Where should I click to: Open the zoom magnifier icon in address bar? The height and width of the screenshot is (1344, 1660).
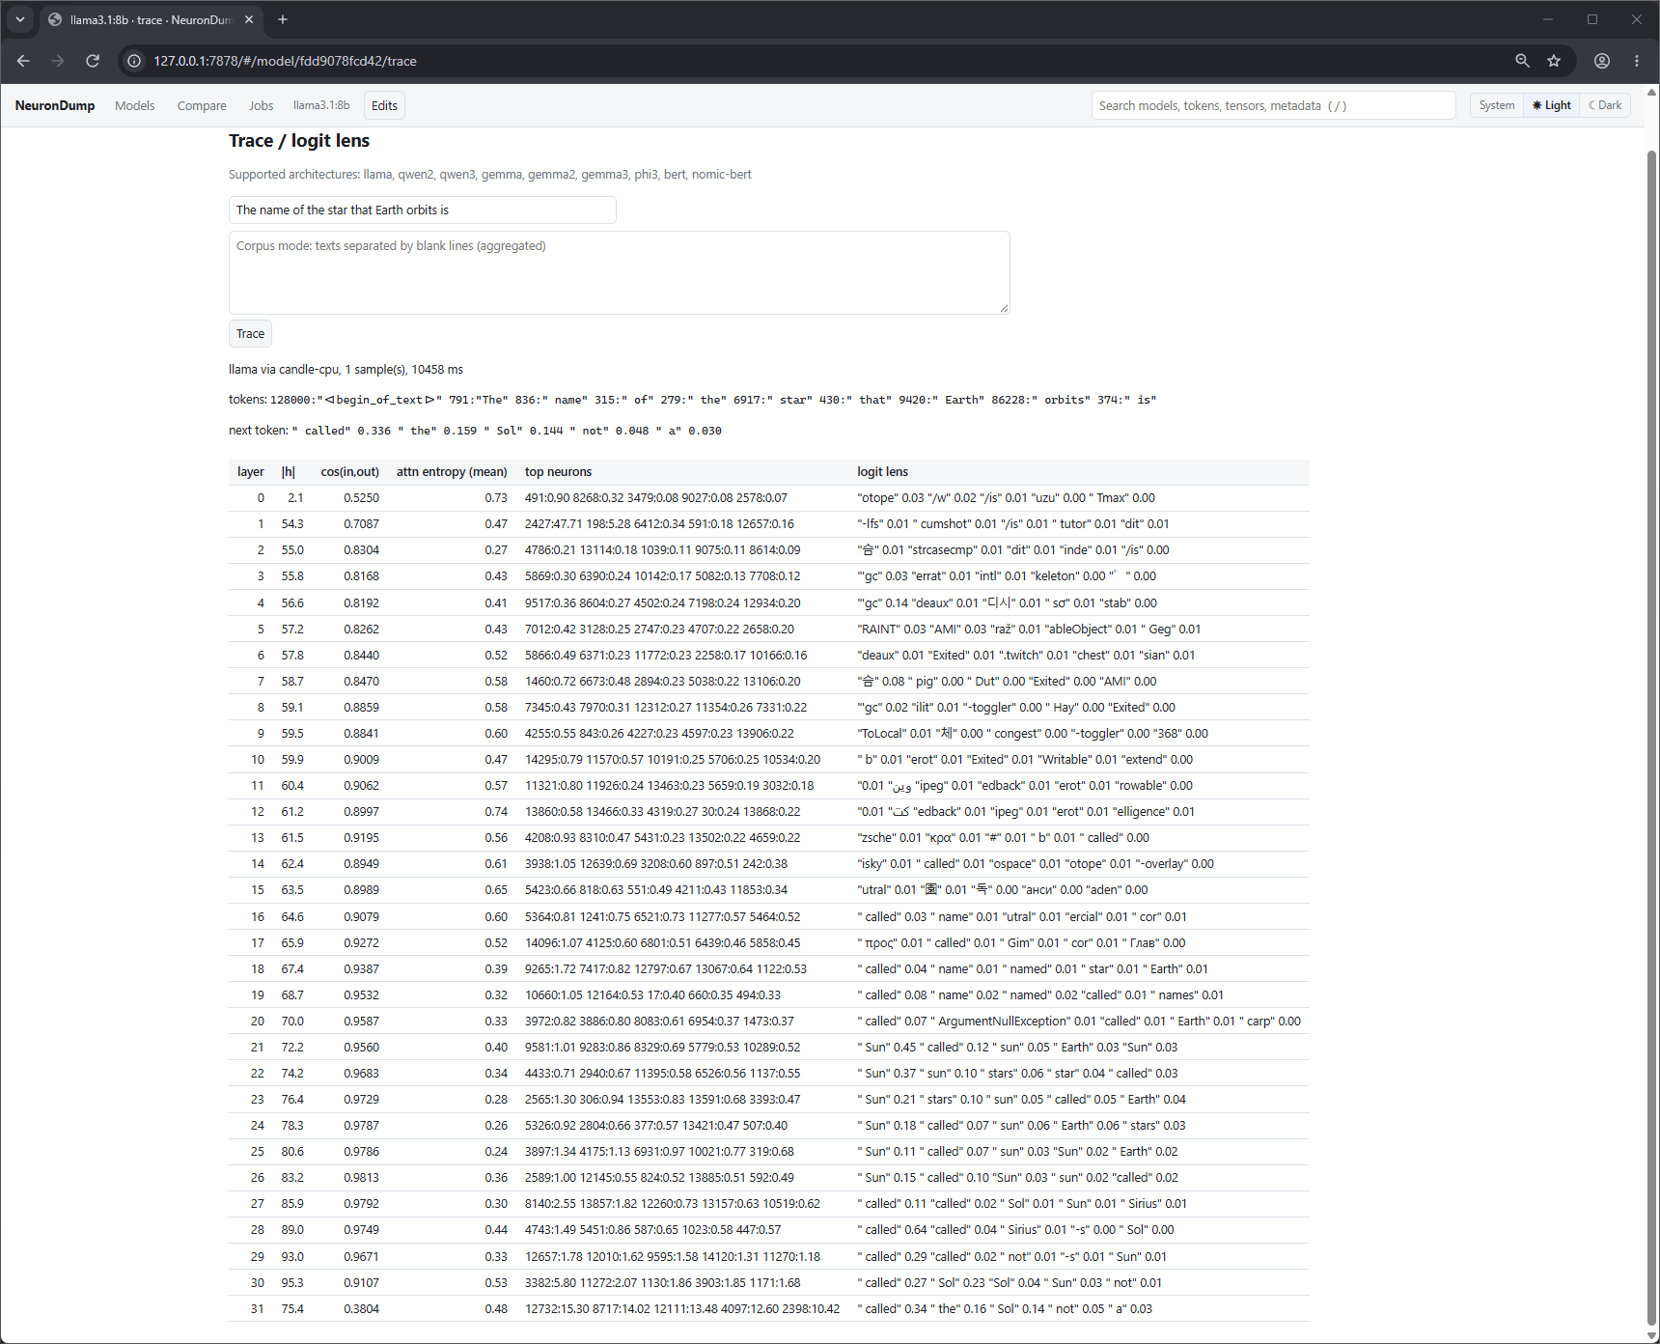click(x=1522, y=61)
